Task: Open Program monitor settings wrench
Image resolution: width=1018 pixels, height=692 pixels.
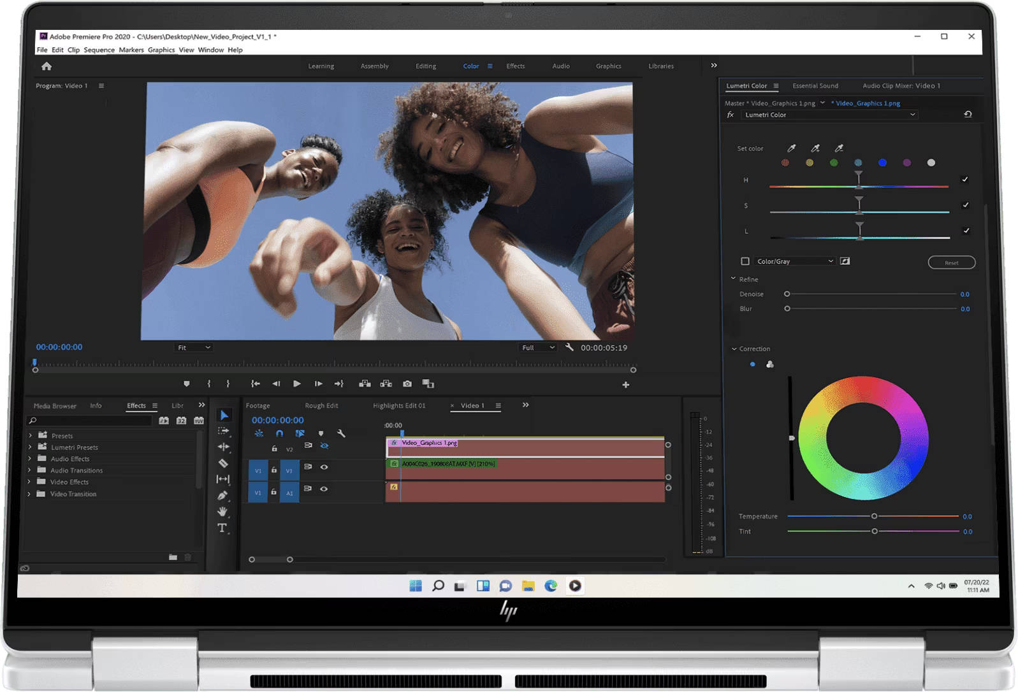Action: 569,347
